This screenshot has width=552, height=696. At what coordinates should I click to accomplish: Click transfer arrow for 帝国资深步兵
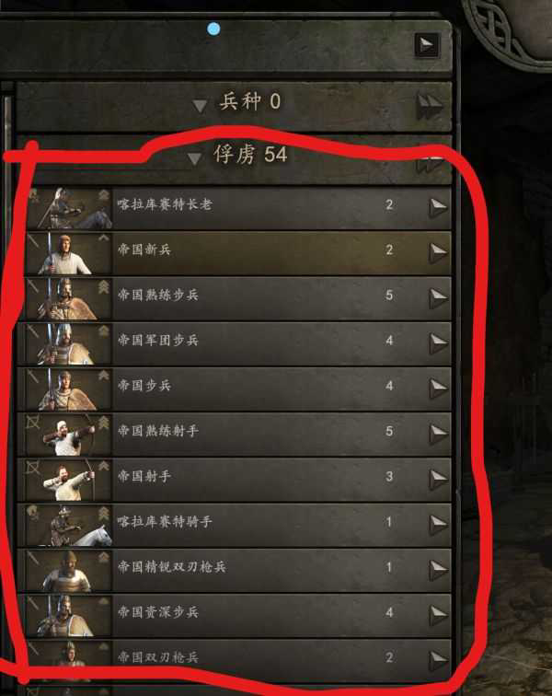[439, 615]
